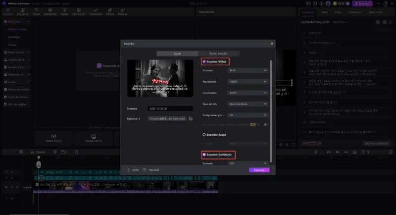Open the Resolución 1080P dropdown
Viewport: 396px width, 215px height.
(x=248, y=82)
